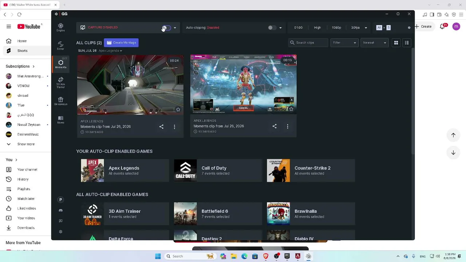Go to the YouTube logo home link

click(x=29, y=27)
